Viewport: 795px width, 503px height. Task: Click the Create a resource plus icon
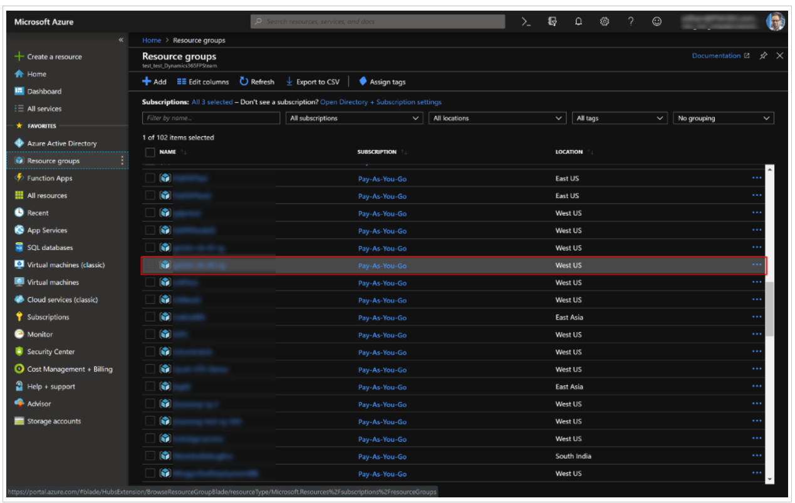click(19, 56)
